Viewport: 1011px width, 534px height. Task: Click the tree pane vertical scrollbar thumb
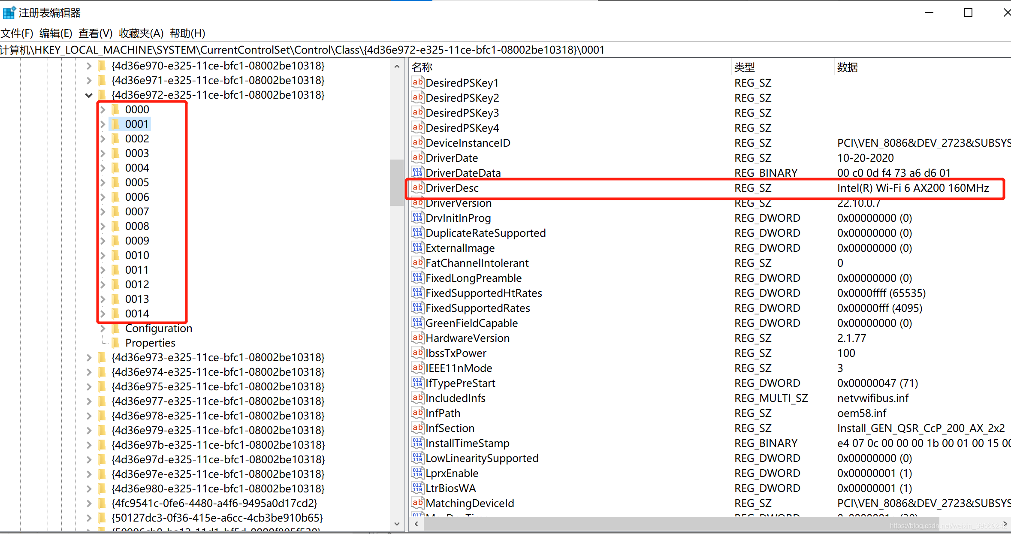point(396,182)
